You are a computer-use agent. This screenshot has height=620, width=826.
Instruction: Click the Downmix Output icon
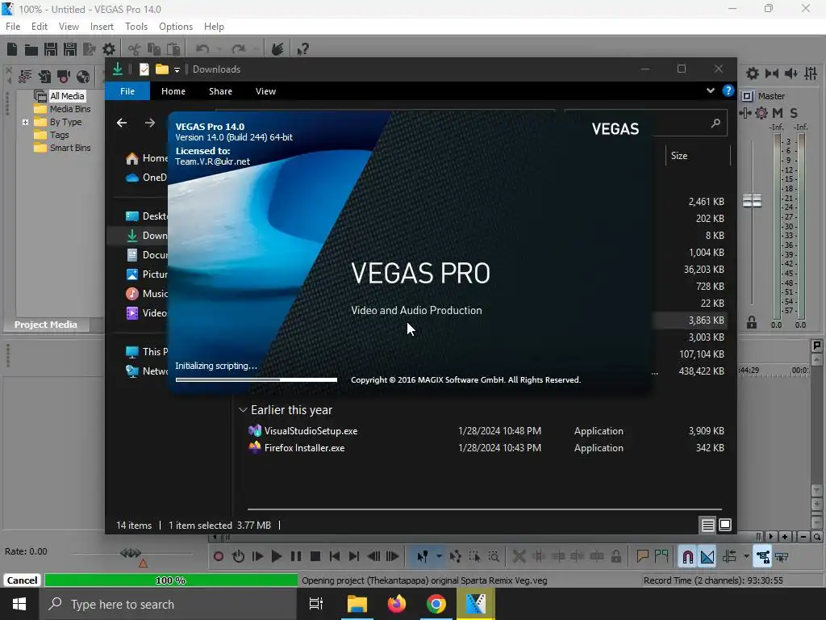click(x=772, y=73)
